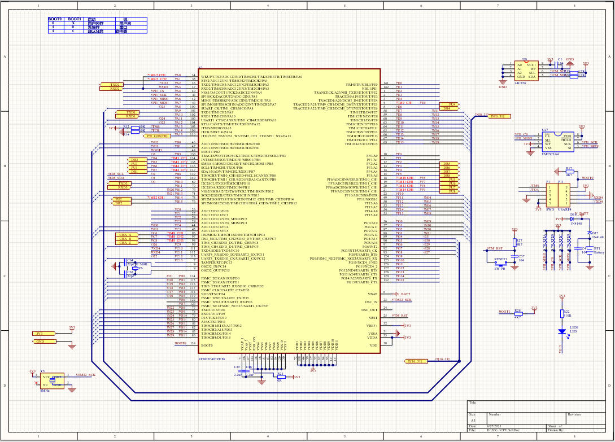Click the PU2 port
615x442 pixels.
coord(122,200)
